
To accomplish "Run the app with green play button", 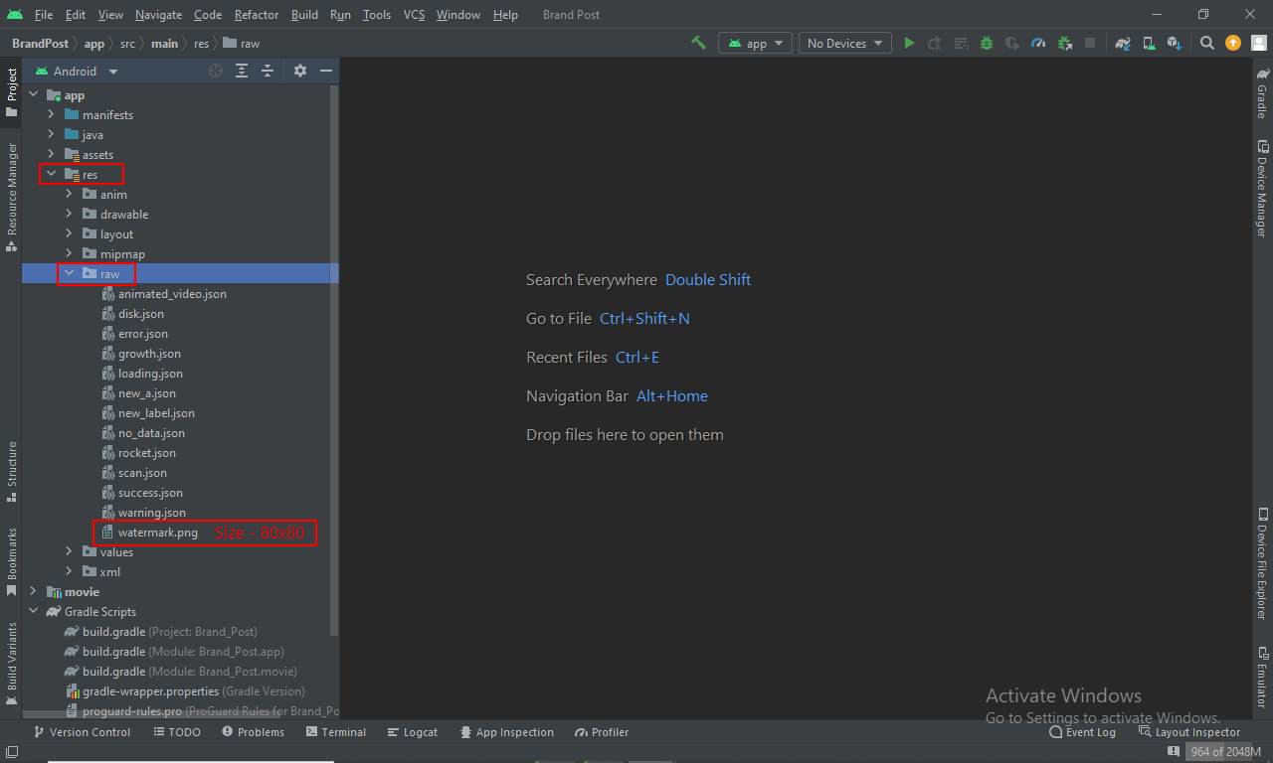I will pos(909,43).
